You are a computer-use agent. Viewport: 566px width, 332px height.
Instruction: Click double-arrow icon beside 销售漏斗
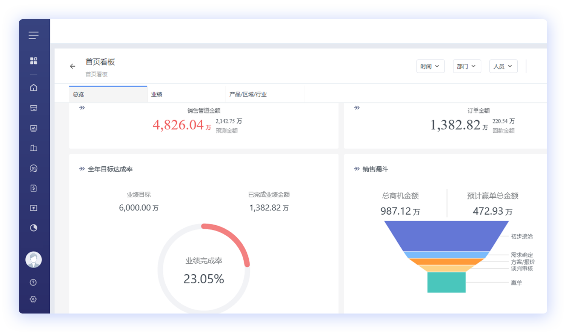coord(357,169)
